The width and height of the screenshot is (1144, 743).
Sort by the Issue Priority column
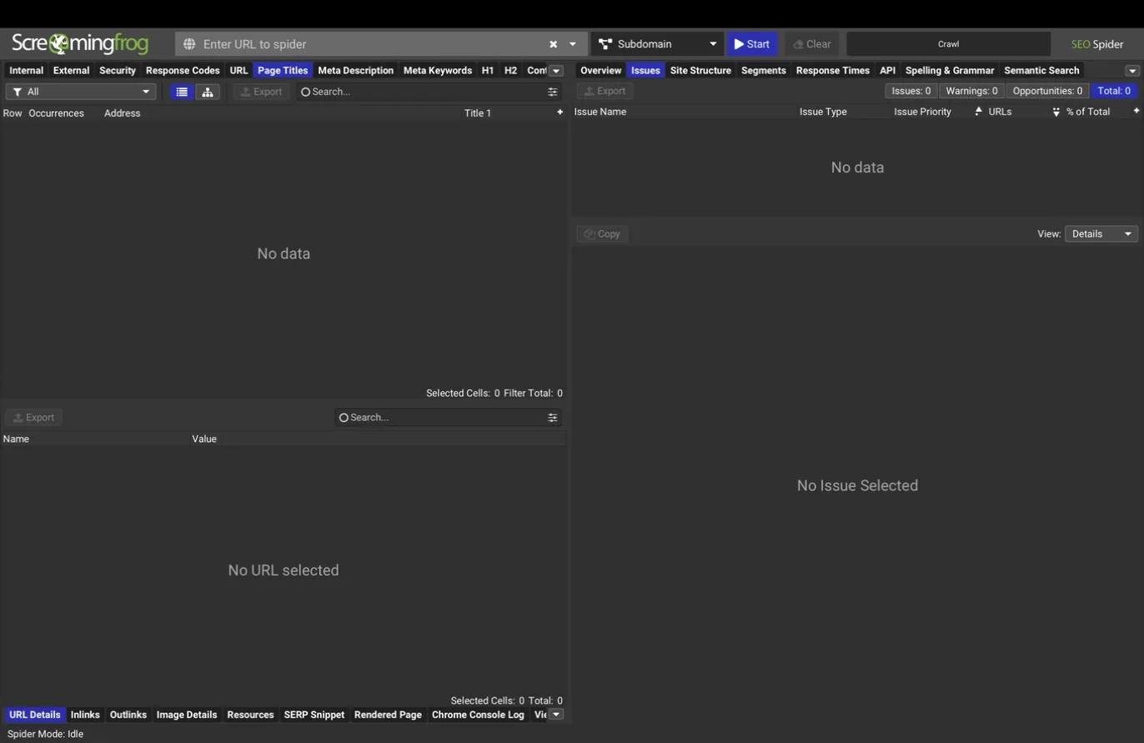922,112
